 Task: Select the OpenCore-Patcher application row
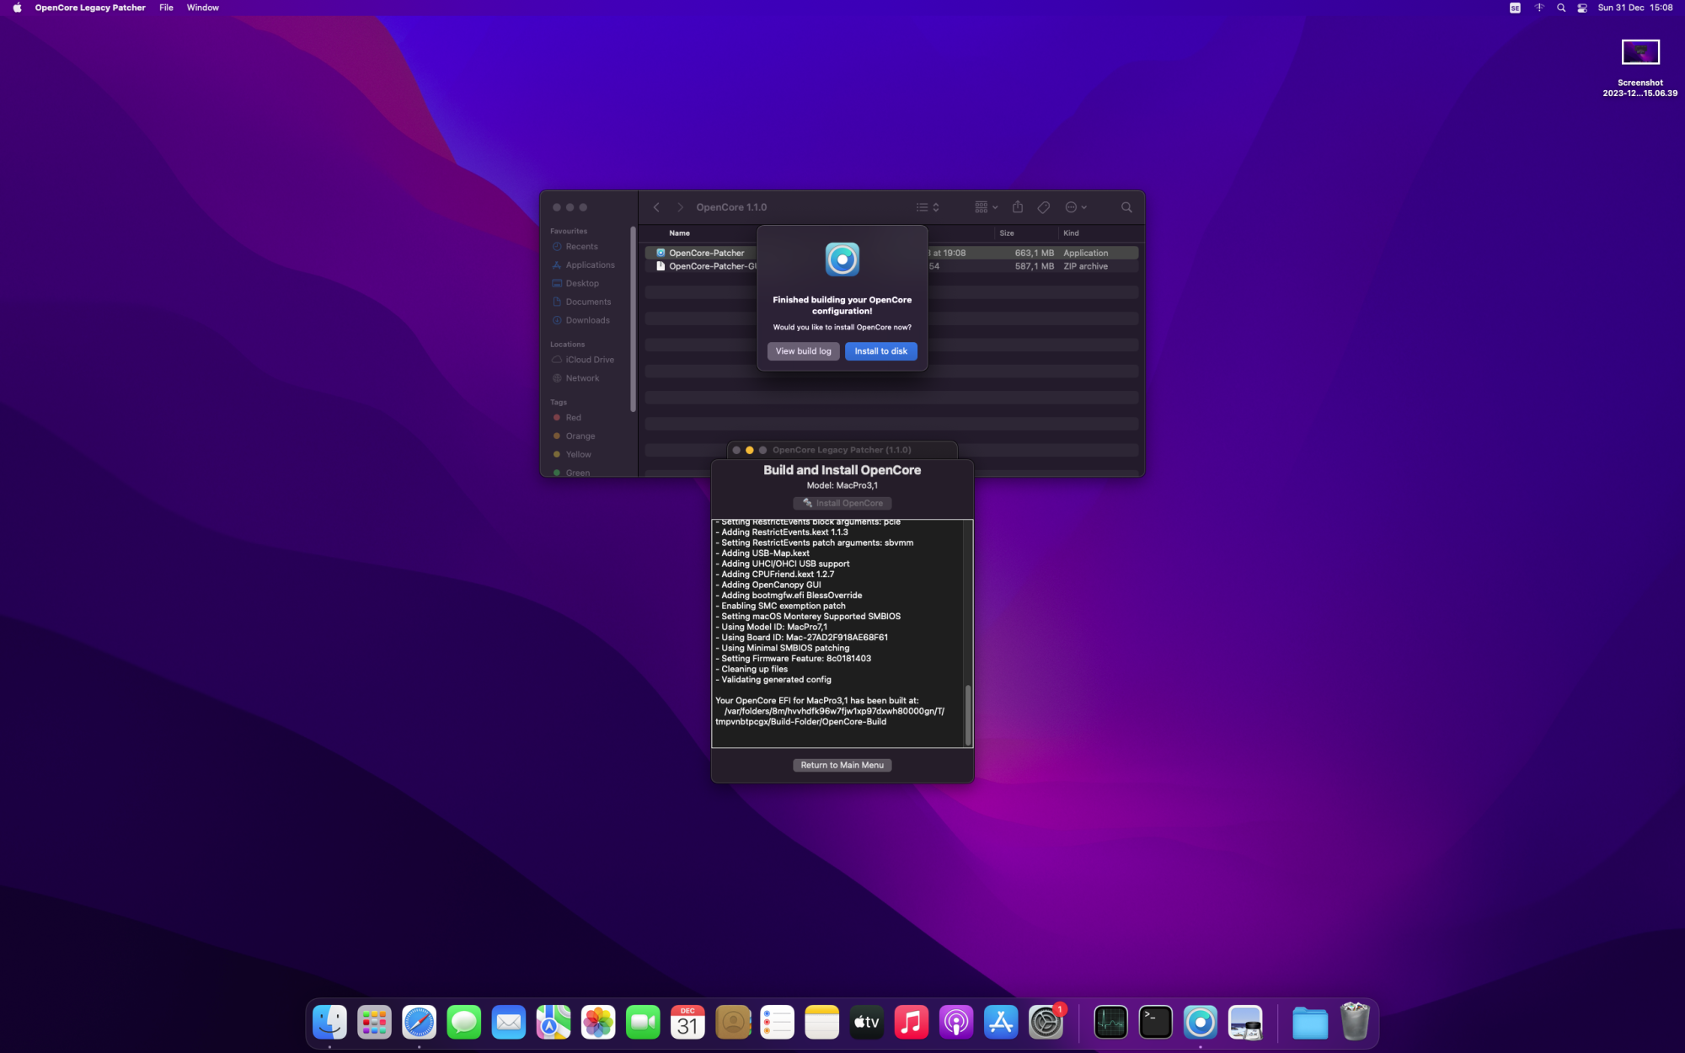706,253
